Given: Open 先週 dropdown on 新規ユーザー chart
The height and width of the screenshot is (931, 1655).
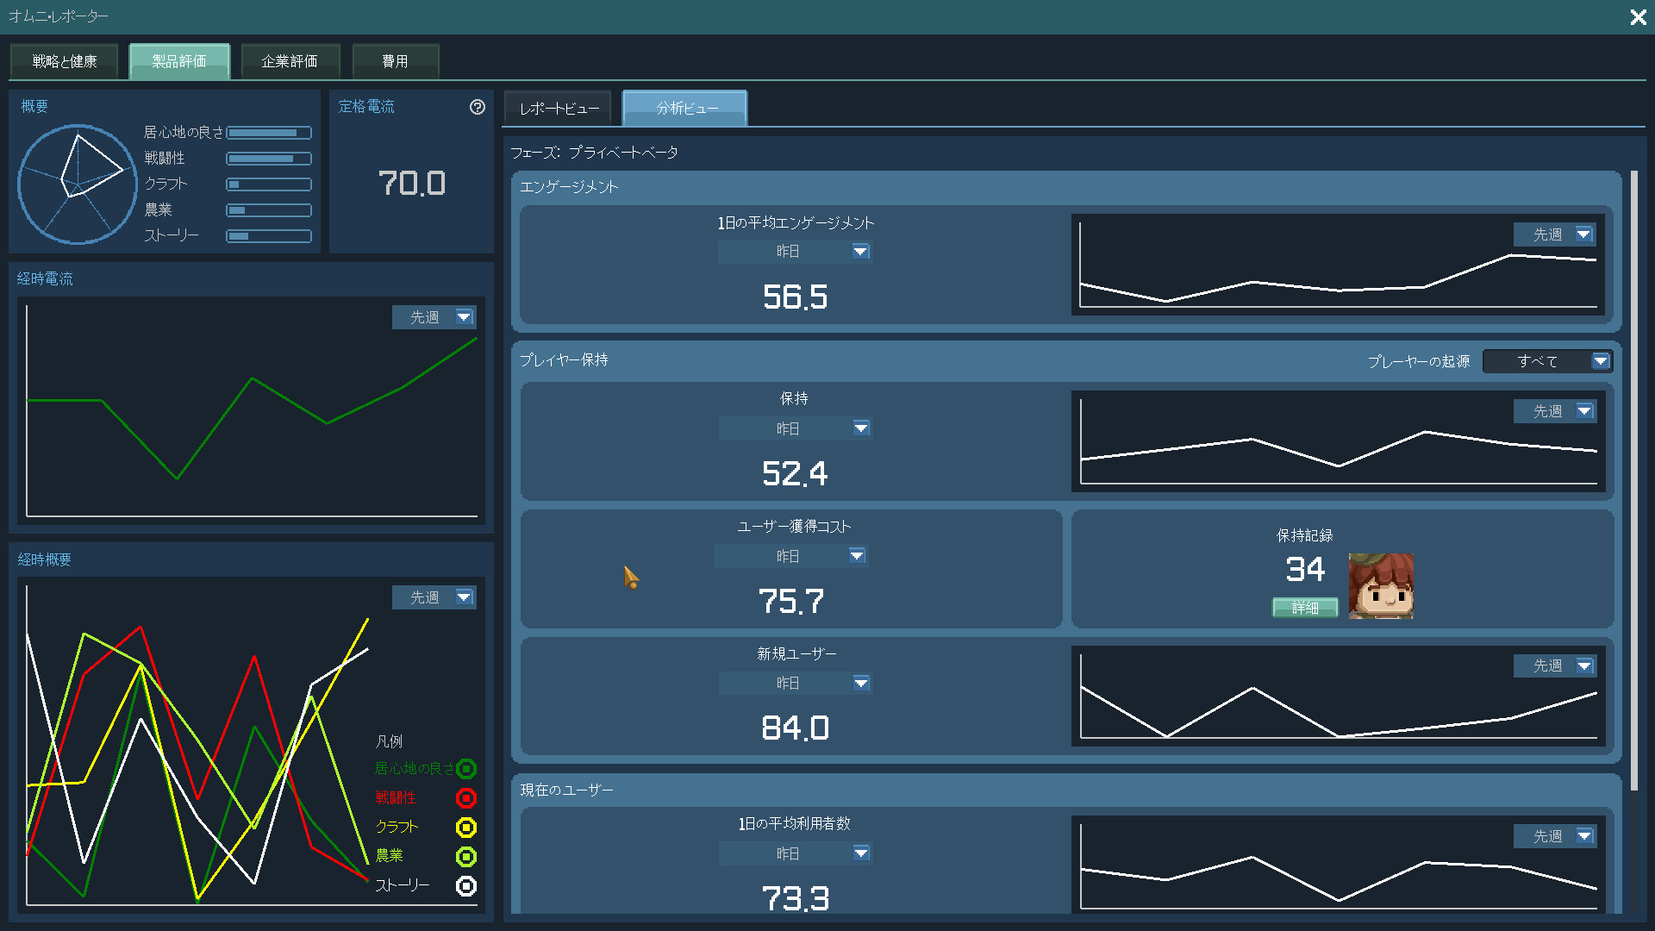Looking at the screenshot, I should click(x=1555, y=665).
